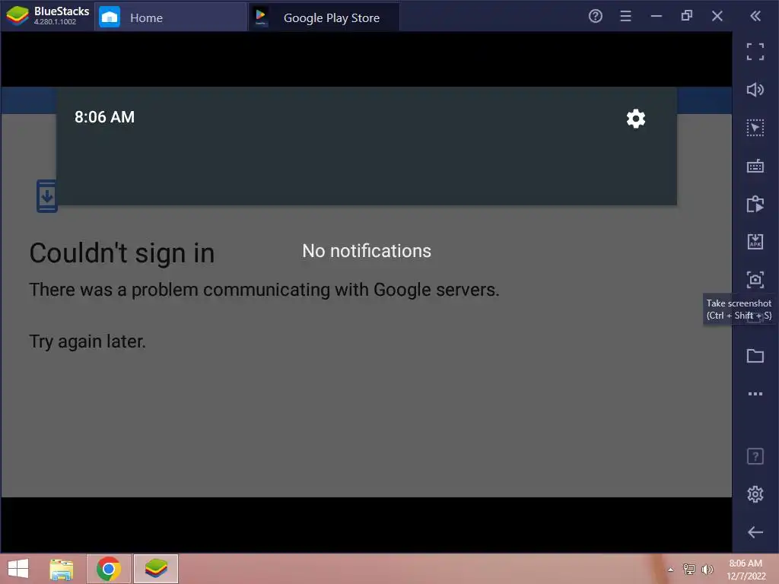Open the taskbar clock and date

coord(746,569)
